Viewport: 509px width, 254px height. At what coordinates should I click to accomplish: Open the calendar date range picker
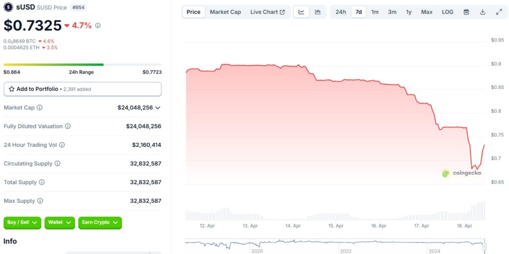coord(466,12)
